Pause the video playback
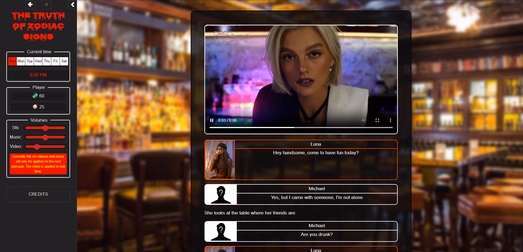 (x=212, y=120)
